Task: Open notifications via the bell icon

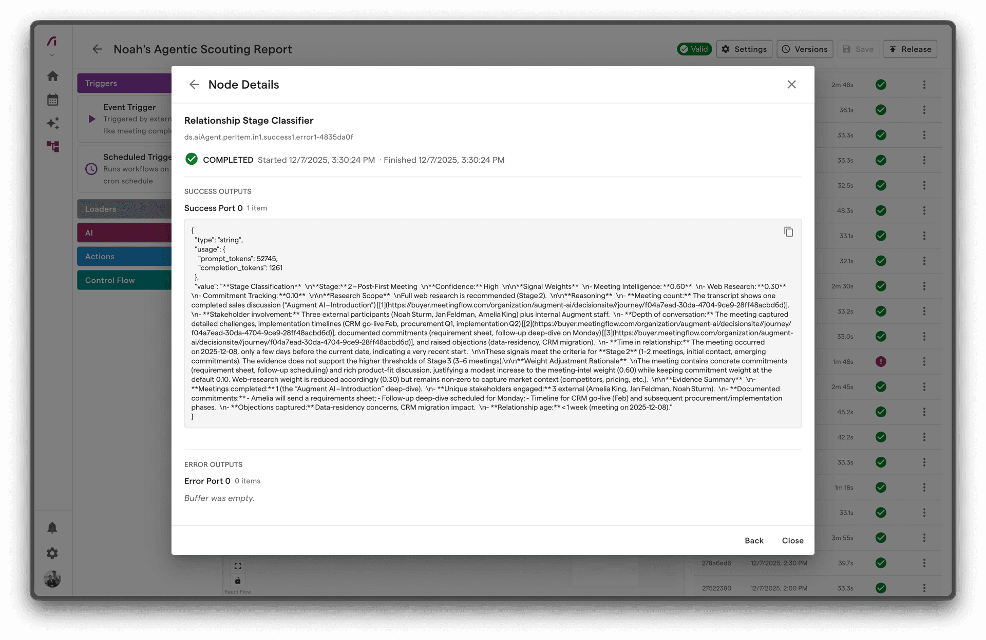Action: [52, 528]
